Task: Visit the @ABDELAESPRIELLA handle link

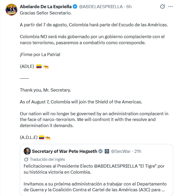Action: 101,7
